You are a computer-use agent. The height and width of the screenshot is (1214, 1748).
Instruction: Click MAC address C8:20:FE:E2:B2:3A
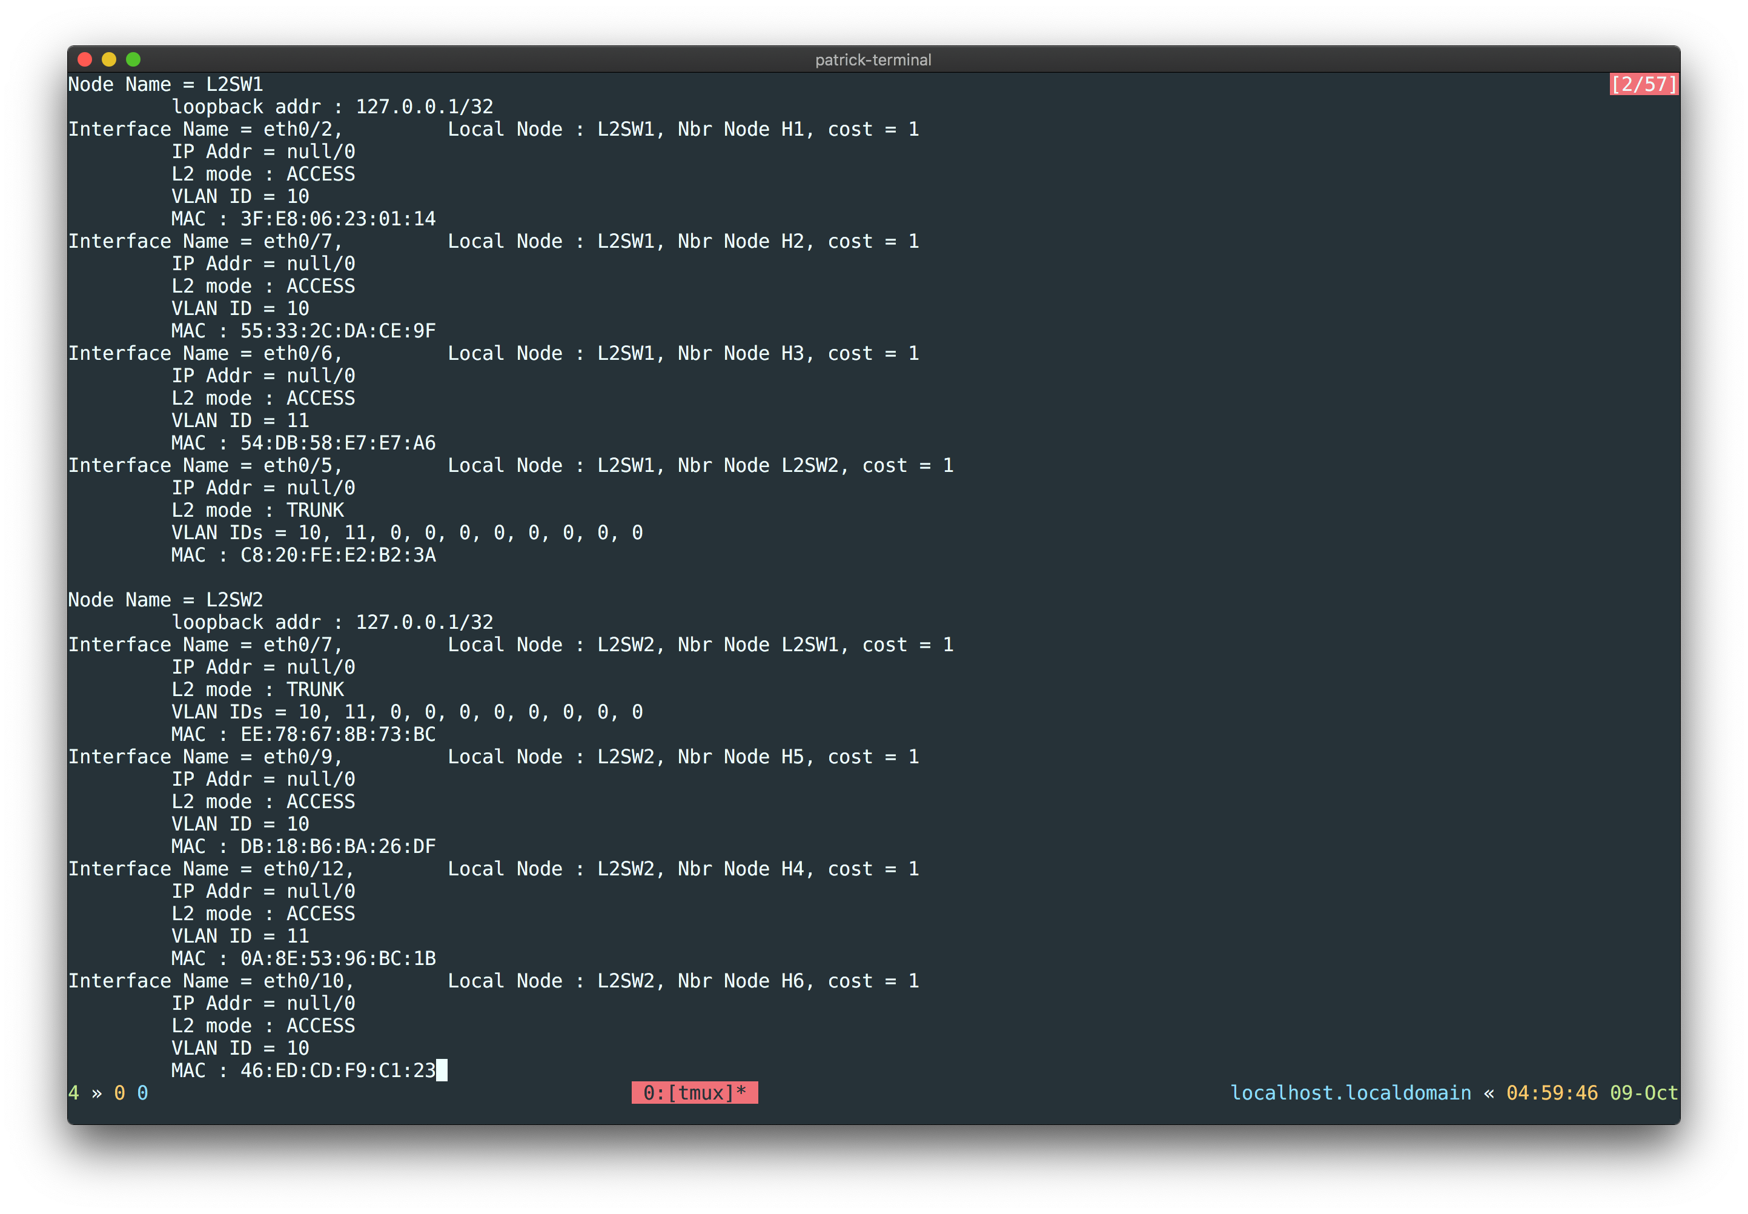point(337,556)
